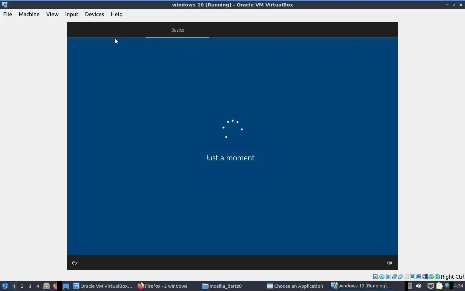Click the Right Ctrl host key label
The height and width of the screenshot is (291, 465).
pyautogui.click(x=452, y=277)
